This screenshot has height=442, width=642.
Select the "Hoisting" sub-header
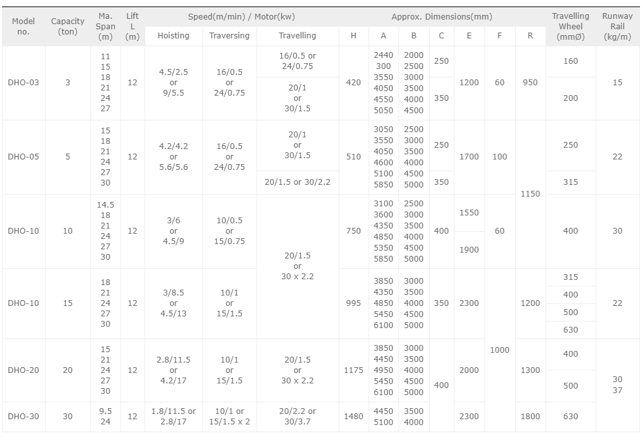(174, 36)
